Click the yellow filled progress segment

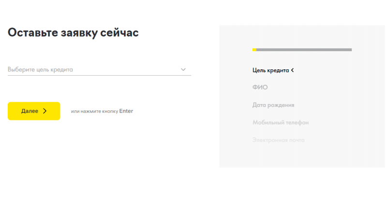[x=254, y=49]
